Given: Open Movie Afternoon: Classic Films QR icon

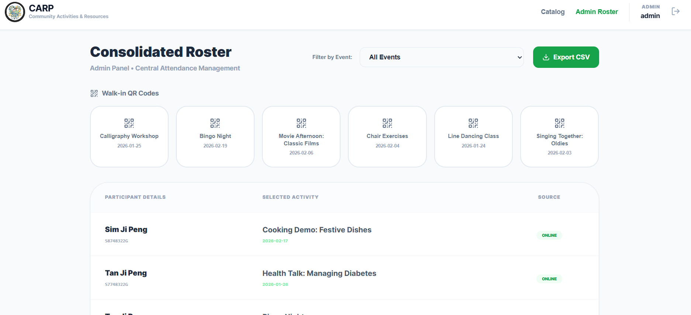Looking at the screenshot, I should coord(301,123).
